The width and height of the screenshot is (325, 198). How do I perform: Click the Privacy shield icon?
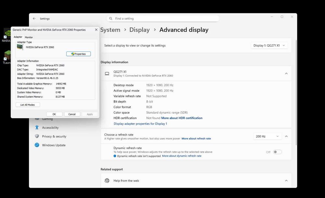click(x=37, y=136)
